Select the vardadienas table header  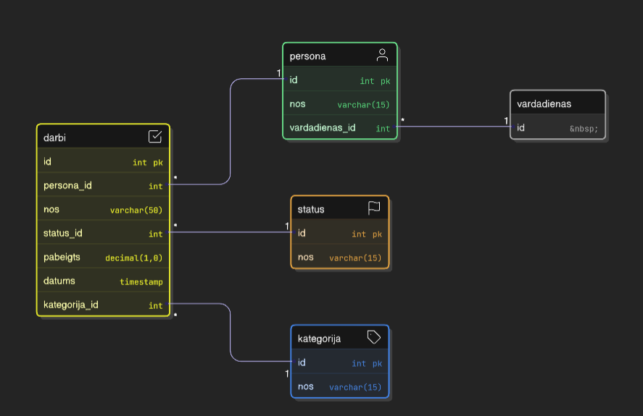(x=557, y=103)
